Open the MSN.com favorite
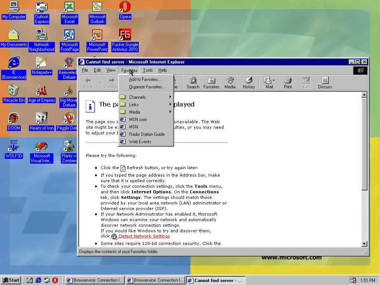 point(146,119)
